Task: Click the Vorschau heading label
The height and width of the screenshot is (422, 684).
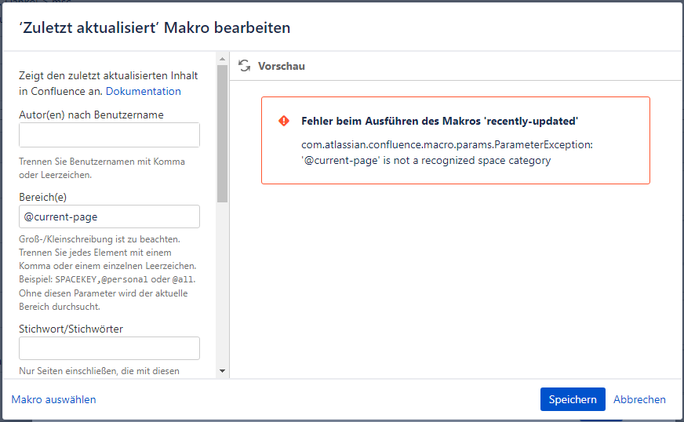Action: pyautogui.click(x=282, y=67)
